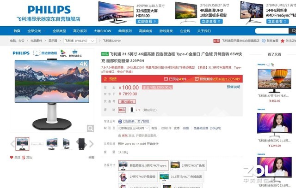Open the 联系客服 customer service icon
The width and height of the screenshot is (296, 188).
264,41
